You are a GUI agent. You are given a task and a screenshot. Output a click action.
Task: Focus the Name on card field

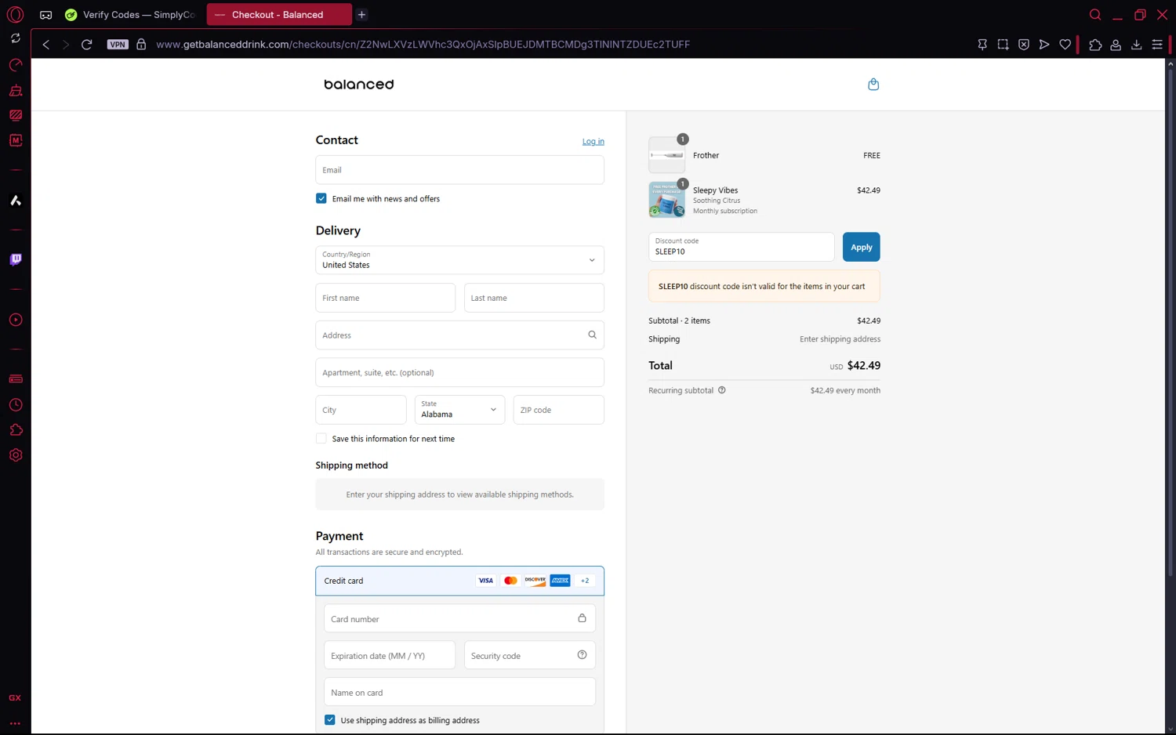pos(459,692)
